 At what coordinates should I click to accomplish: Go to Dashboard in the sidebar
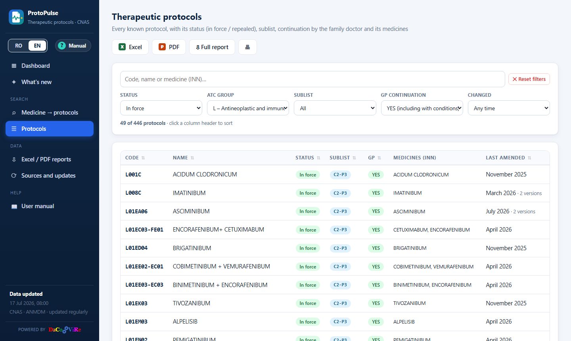click(x=50, y=66)
